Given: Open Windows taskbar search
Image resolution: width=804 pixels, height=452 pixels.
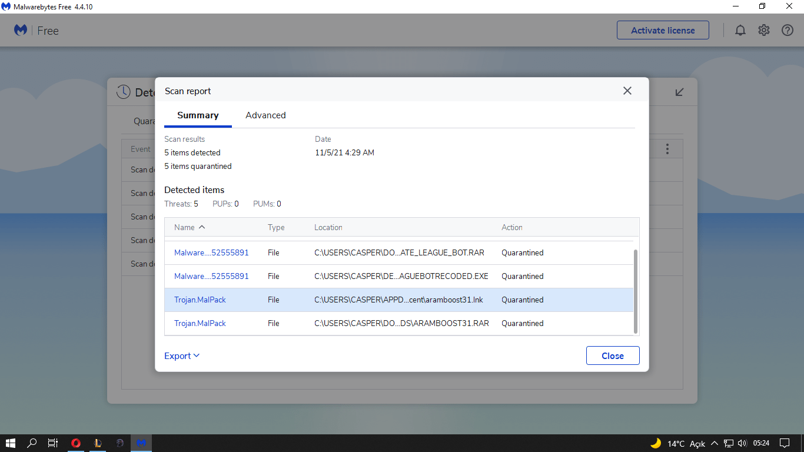Looking at the screenshot, I should click(x=32, y=443).
